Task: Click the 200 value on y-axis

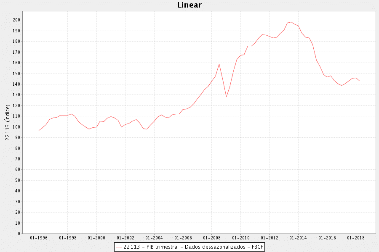Action: [16, 20]
